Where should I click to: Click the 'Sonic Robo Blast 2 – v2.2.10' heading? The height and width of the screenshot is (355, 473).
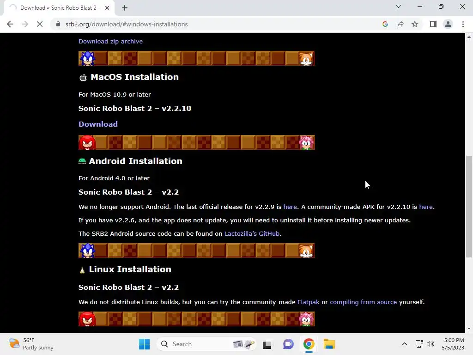[x=135, y=108]
